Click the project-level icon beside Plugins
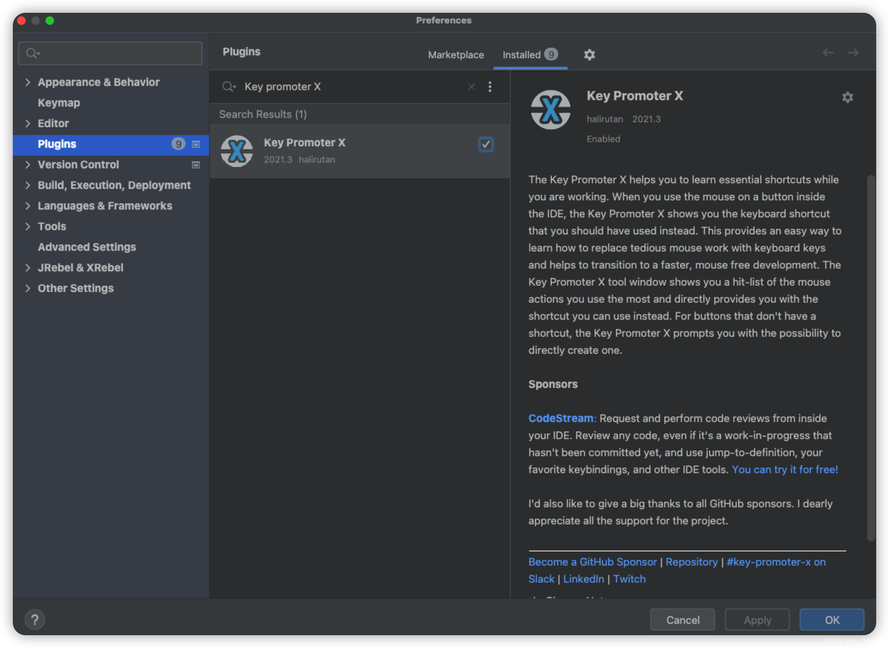 [196, 144]
